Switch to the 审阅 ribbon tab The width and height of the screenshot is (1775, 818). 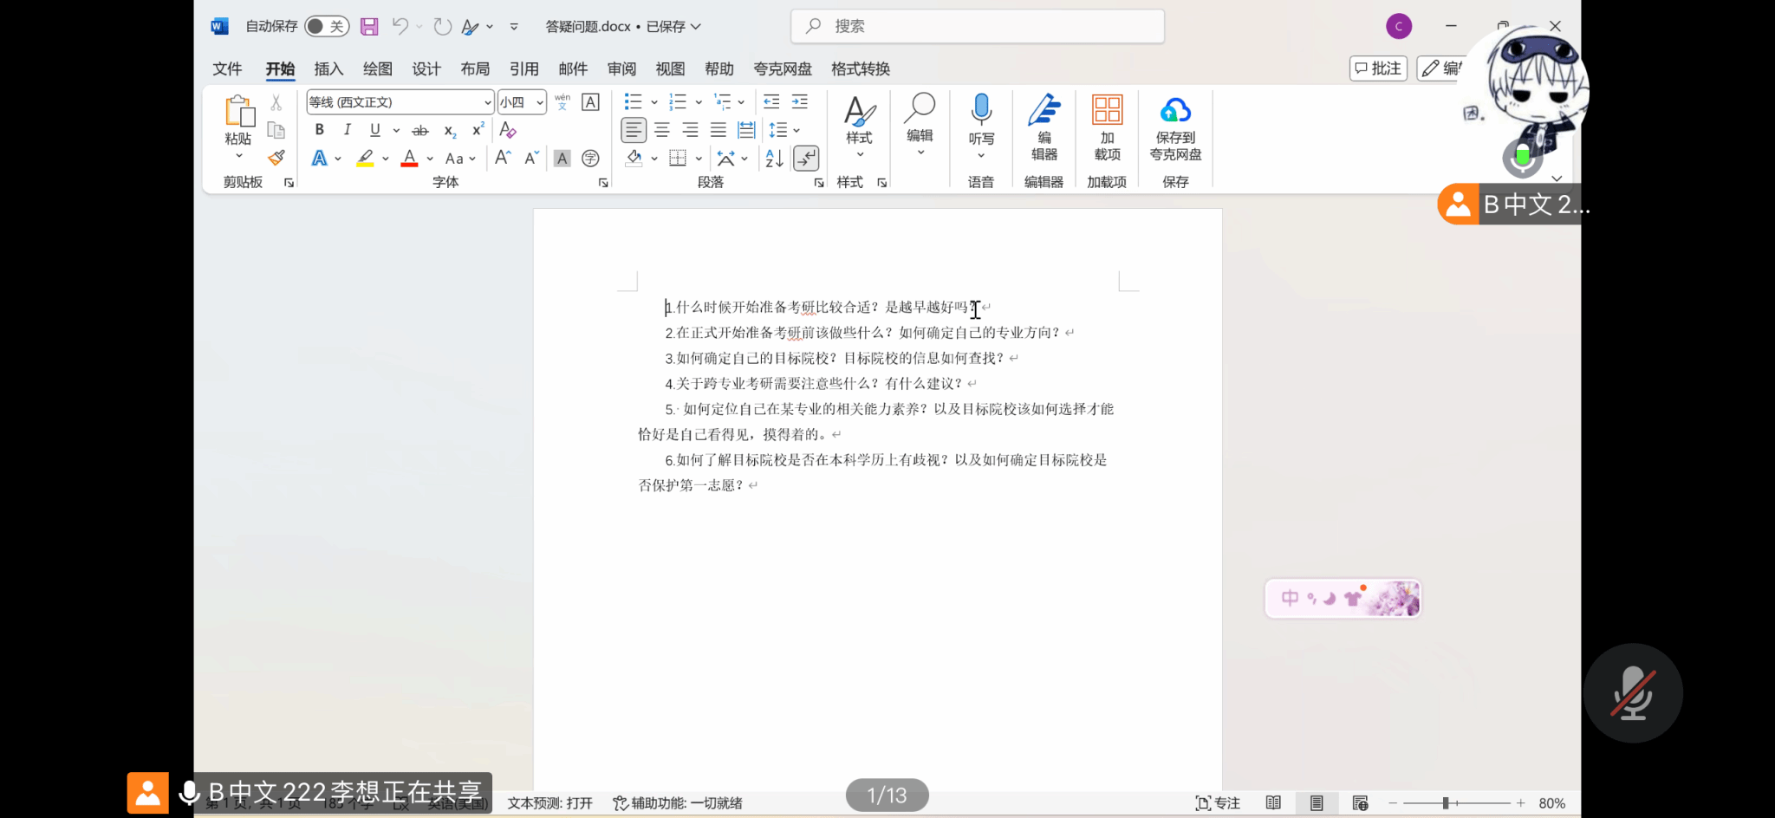coord(621,68)
